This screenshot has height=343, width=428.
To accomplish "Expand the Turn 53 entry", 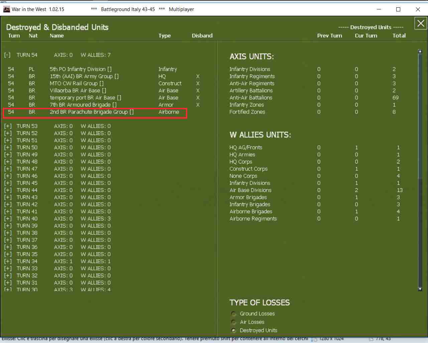I will tap(8, 126).
